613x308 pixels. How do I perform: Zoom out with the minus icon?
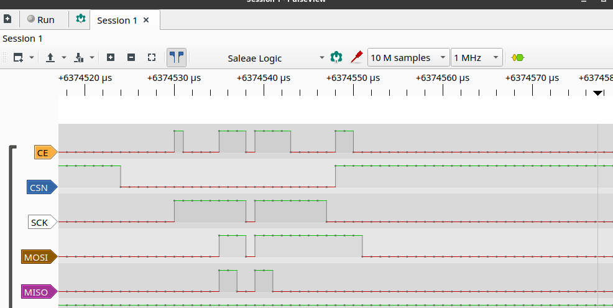(x=131, y=57)
